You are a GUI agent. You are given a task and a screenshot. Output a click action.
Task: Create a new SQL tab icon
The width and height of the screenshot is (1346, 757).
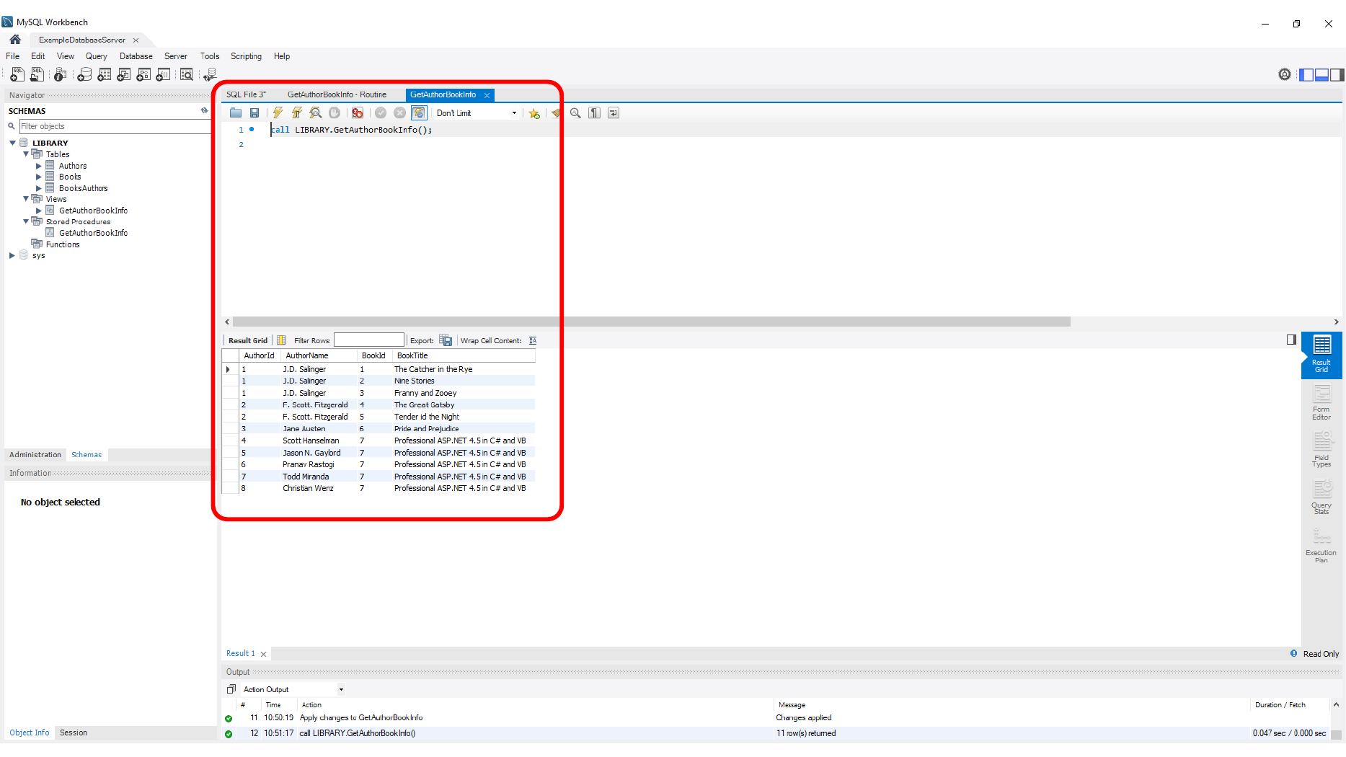pos(17,74)
